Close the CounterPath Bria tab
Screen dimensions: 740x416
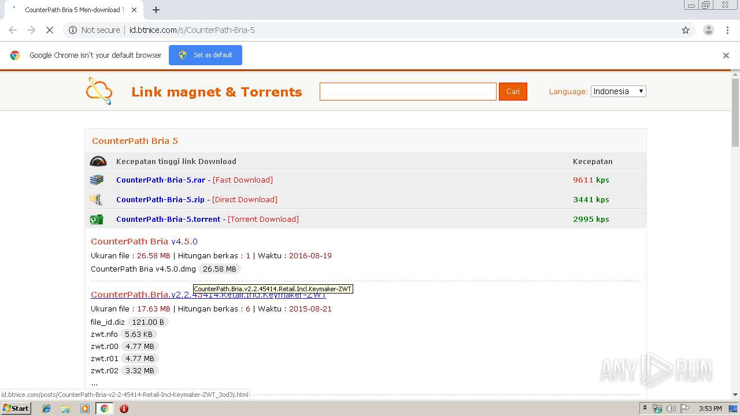135,10
